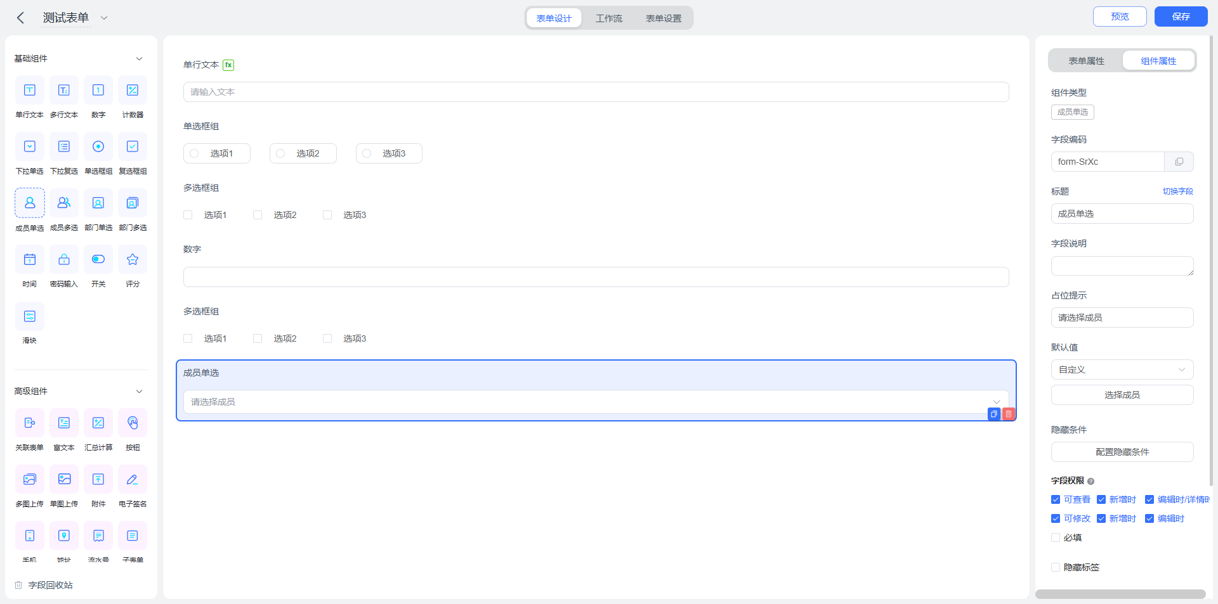Click the 保存 button
The height and width of the screenshot is (604, 1218).
click(1181, 16)
